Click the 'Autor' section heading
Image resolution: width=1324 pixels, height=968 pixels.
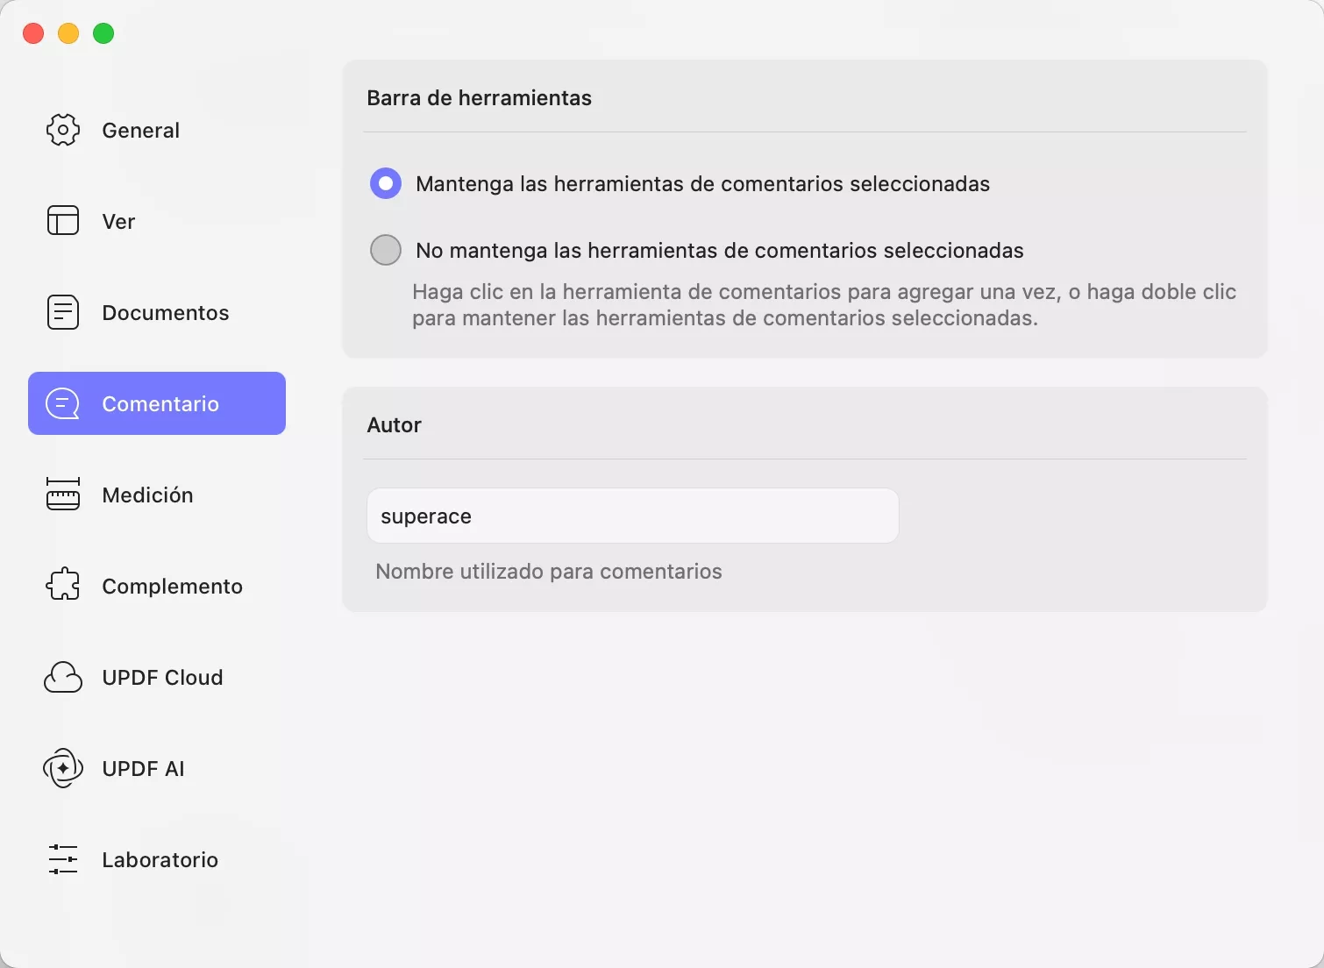click(395, 425)
